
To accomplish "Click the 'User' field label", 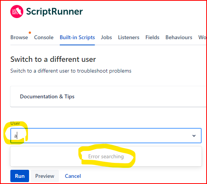I will tap(15, 123).
